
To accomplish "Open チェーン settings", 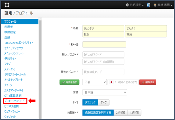I will 8,85.
